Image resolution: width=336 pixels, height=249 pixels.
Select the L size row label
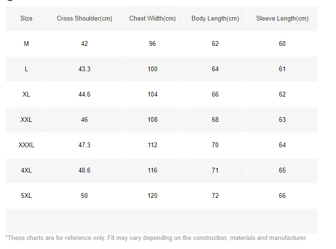point(26,69)
